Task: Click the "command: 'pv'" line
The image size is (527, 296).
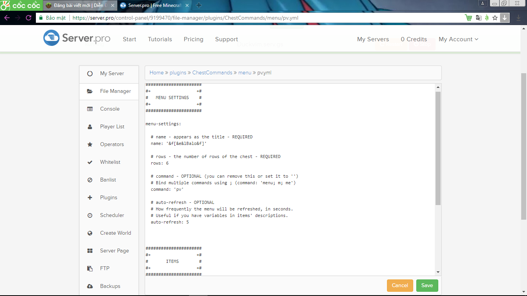Action: click(167, 189)
